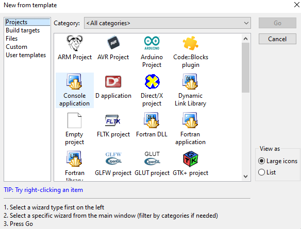Select the Code::Blocks plugin puzzle icon

click(x=190, y=43)
